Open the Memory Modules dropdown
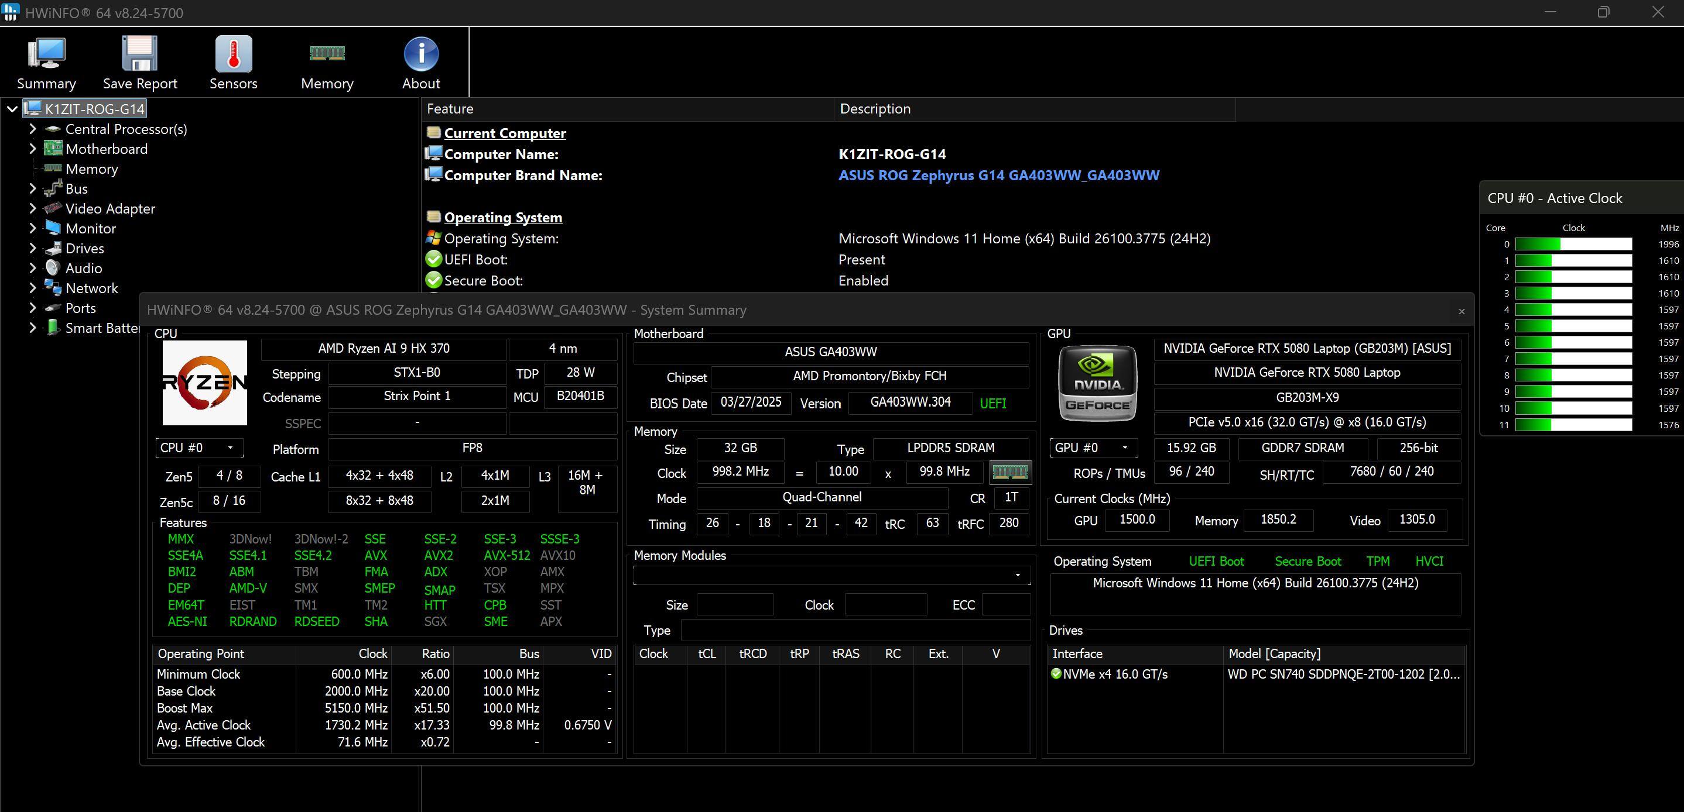1684x812 pixels. click(1017, 575)
